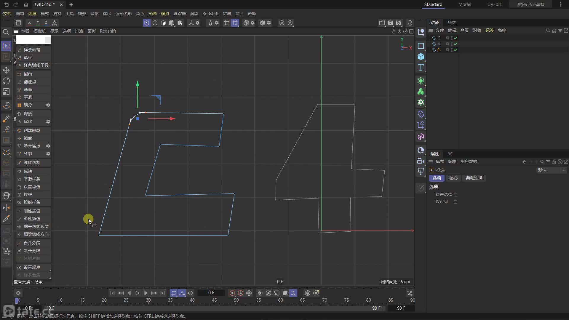Open 细分 options gear
This screenshot has height=320, width=569.
tap(48, 105)
